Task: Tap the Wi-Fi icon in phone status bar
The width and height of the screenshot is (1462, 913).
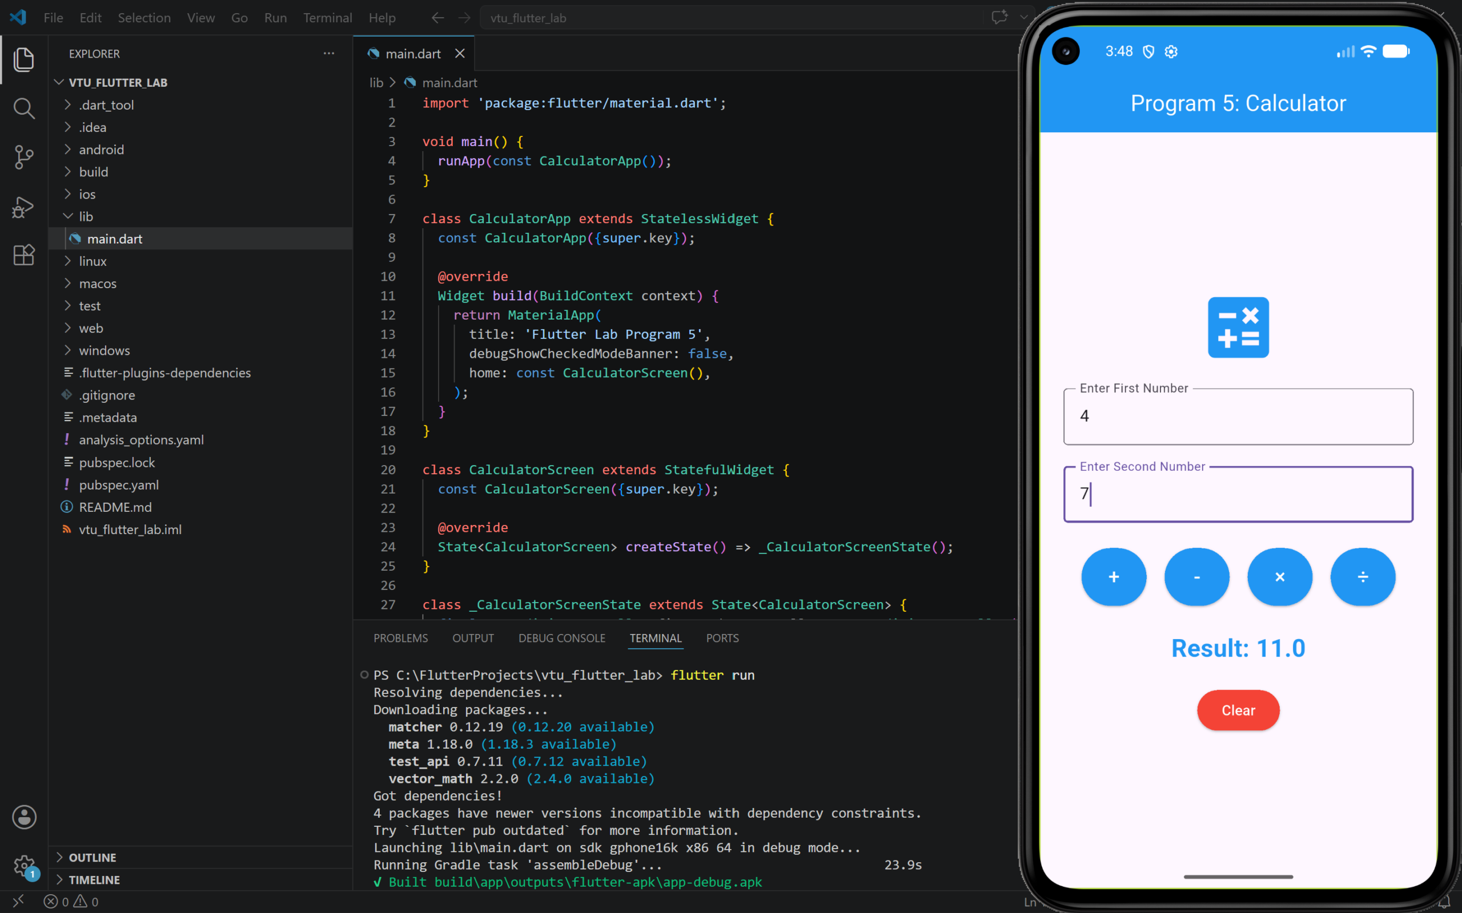Action: [x=1368, y=51]
